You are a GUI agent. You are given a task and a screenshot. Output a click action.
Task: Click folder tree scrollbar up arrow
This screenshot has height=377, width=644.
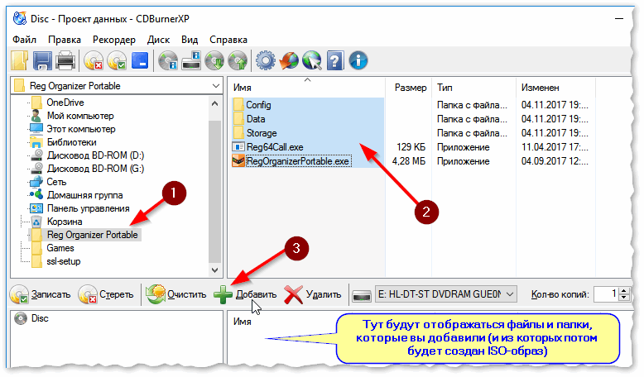(x=214, y=103)
